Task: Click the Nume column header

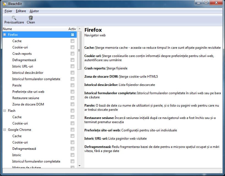Action: [x=35, y=29]
